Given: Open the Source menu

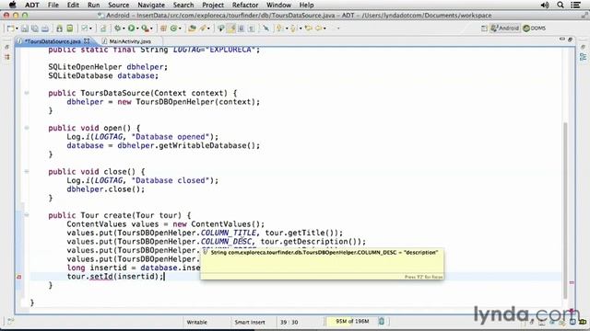Looking at the screenshot, I should point(119,5).
